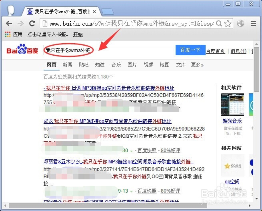Switch to the 知道 tab
262x211 pixels.
100,64
